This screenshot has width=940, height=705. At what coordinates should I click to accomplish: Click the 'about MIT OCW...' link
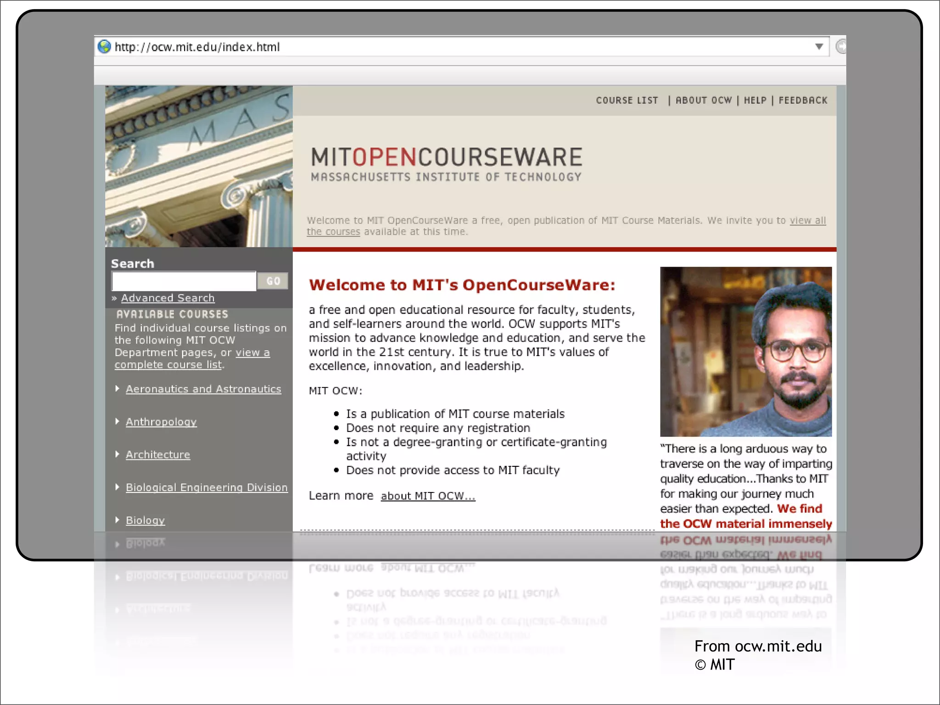pyautogui.click(x=428, y=496)
